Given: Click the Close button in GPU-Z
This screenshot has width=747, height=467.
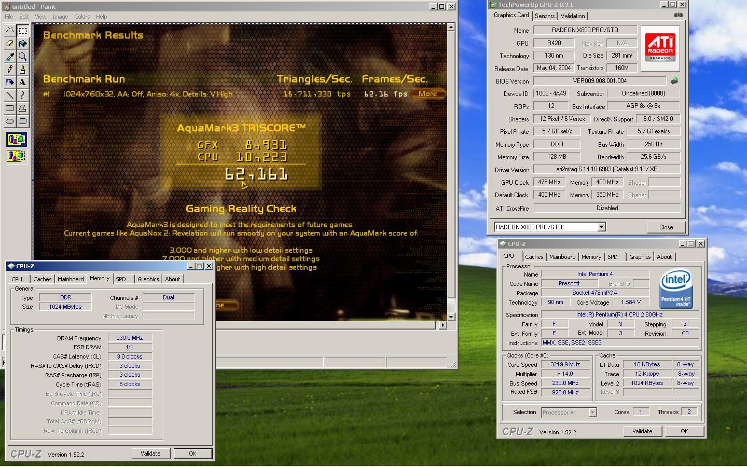Looking at the screenshot, I should pos(666,227).
